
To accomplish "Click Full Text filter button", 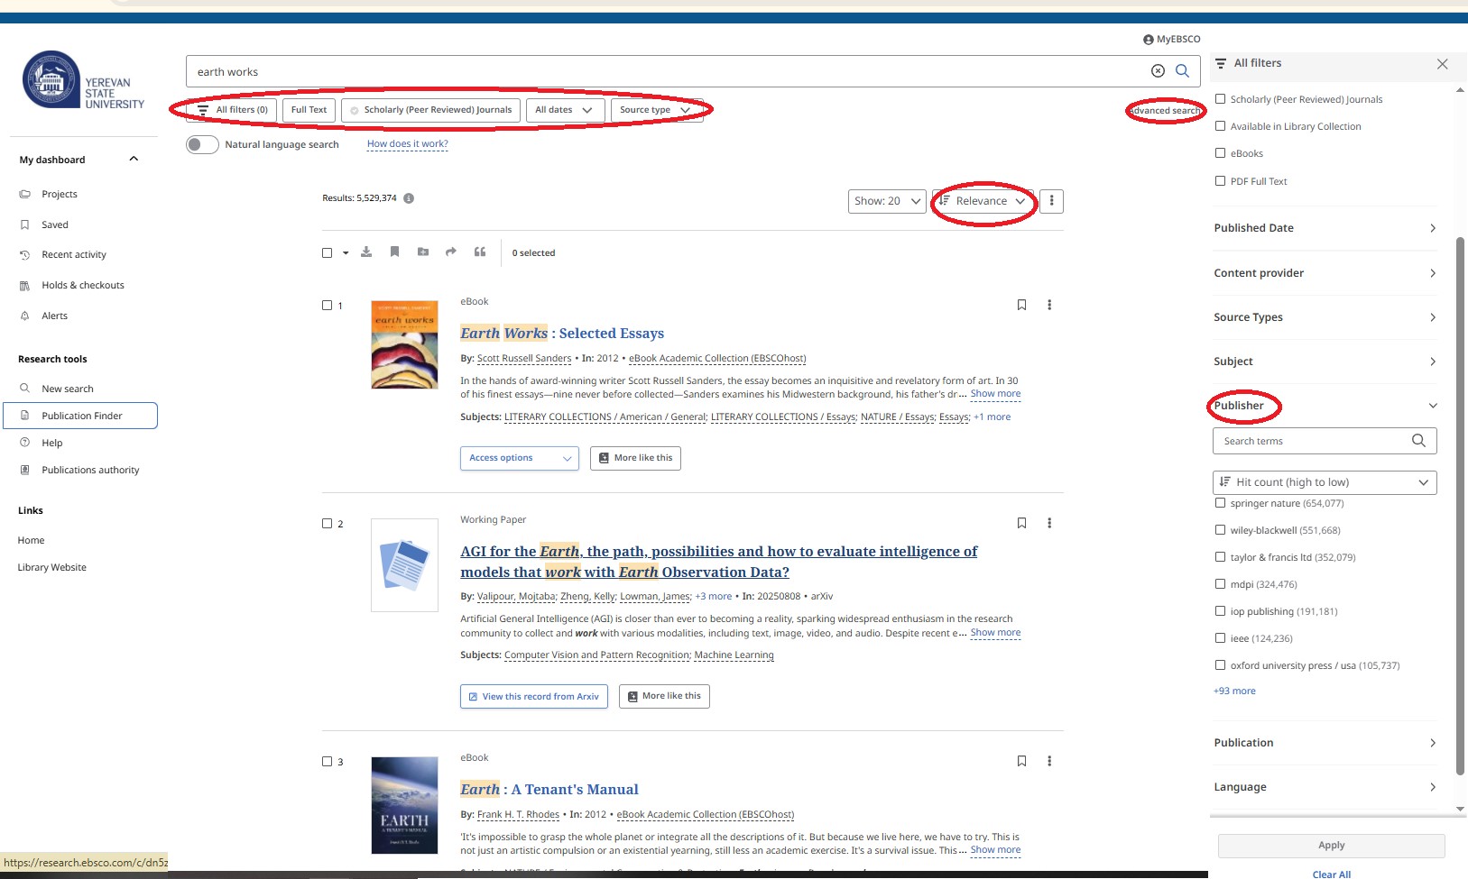I will 309,110.
